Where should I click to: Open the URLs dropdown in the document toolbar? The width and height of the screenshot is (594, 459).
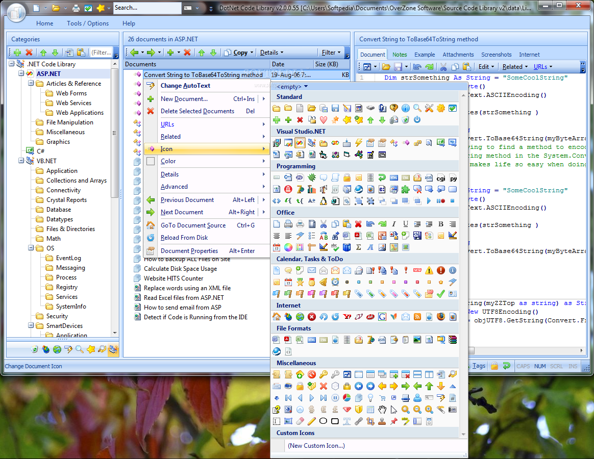pyautogui.click(x=542, y=67)
